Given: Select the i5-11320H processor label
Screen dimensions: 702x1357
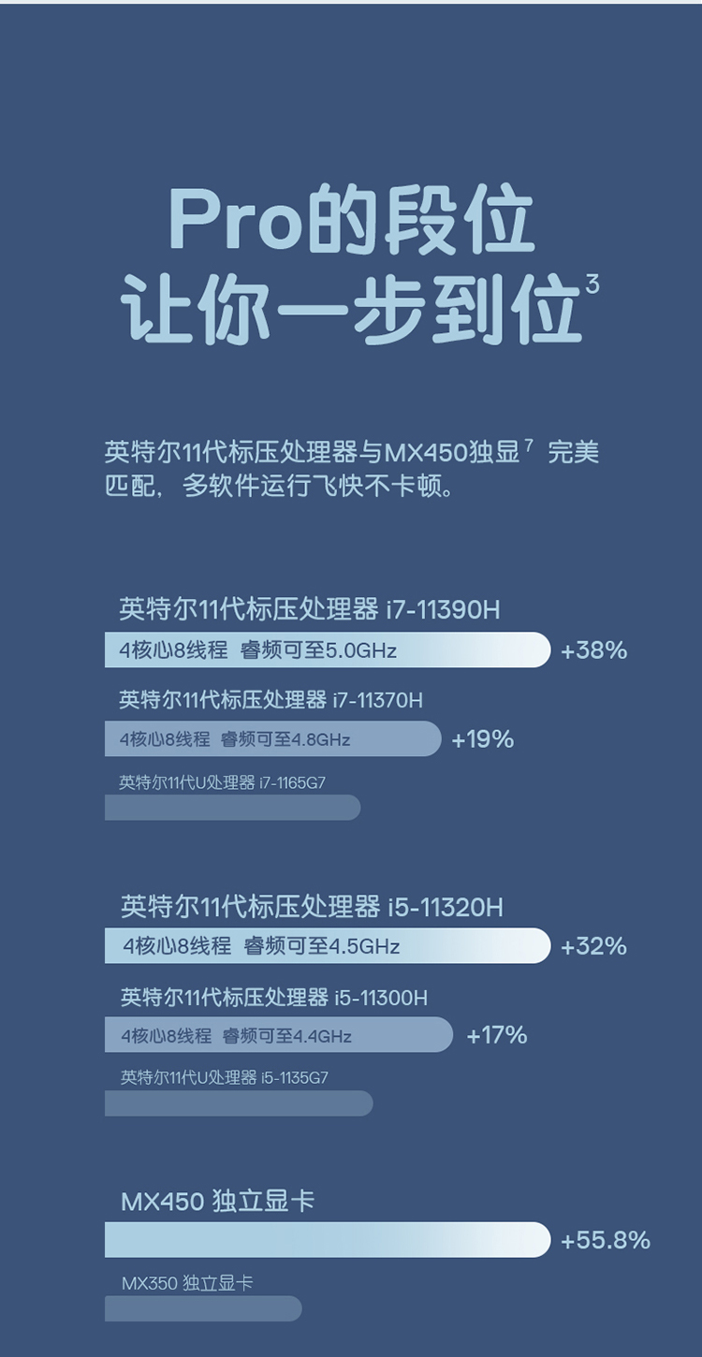Looking at the screenshot, I should 312,907.
